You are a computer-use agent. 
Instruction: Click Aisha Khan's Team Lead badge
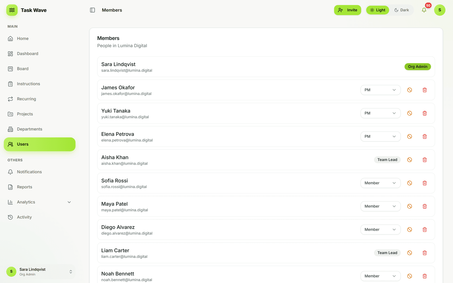(x=387, y=160)
